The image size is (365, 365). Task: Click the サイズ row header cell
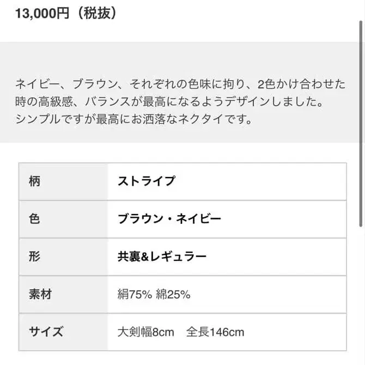pyautogui.click(x=63, y=331)
